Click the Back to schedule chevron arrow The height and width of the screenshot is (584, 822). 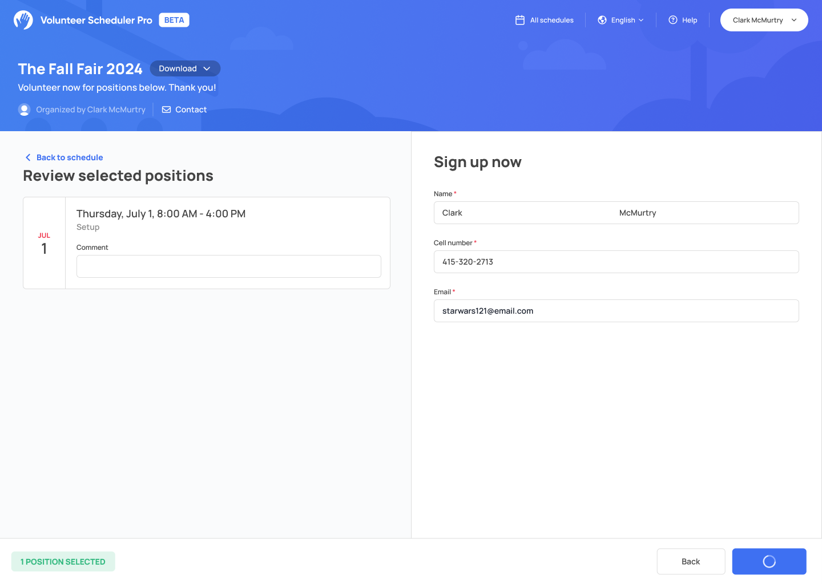(x=28, y=157)
